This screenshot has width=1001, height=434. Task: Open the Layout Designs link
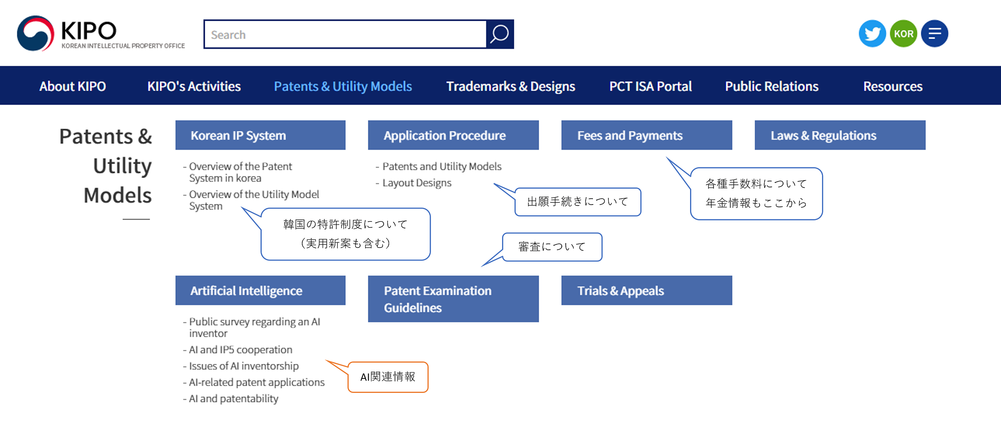click(417, 183)
